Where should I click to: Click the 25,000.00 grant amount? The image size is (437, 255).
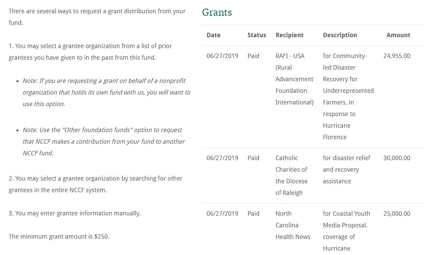[397, 214]
